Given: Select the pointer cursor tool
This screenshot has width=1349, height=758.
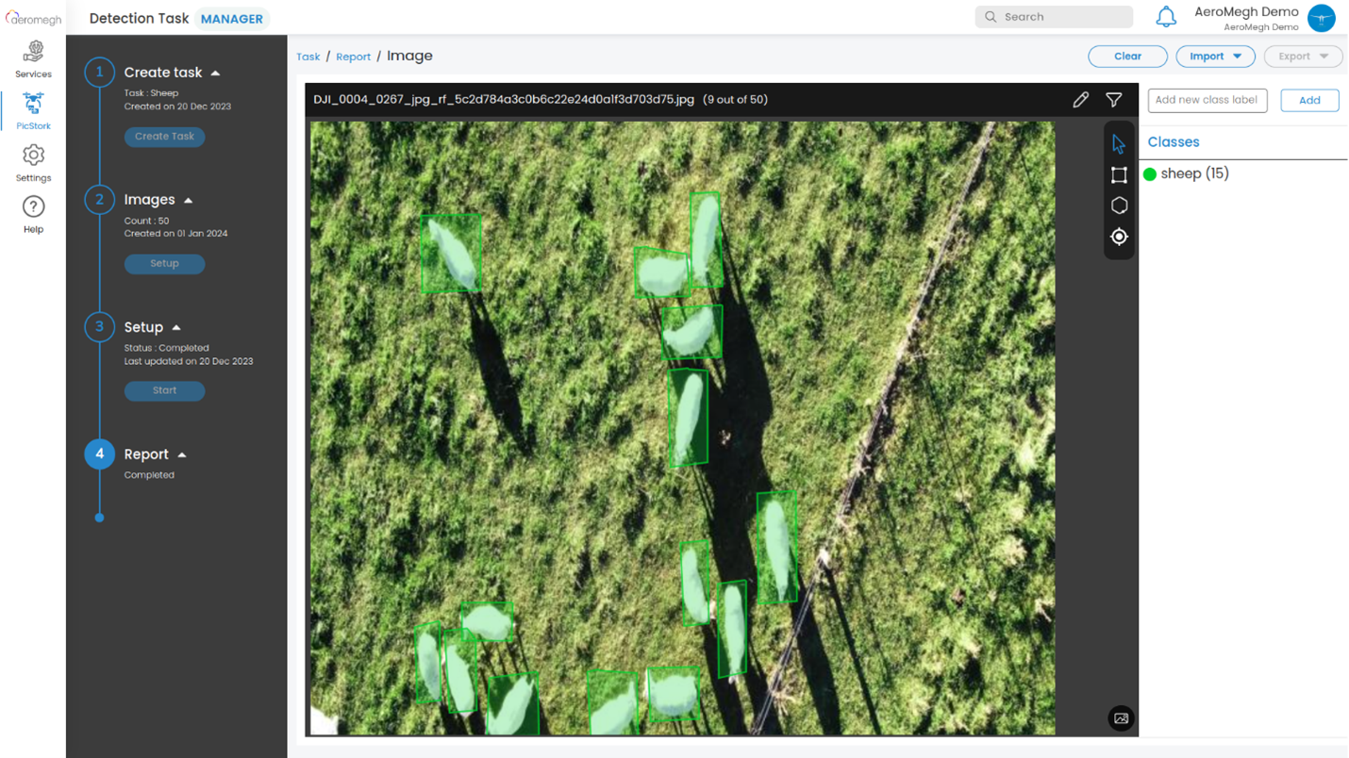Looking at the screenshot, I should click(x=1119, y=144).
